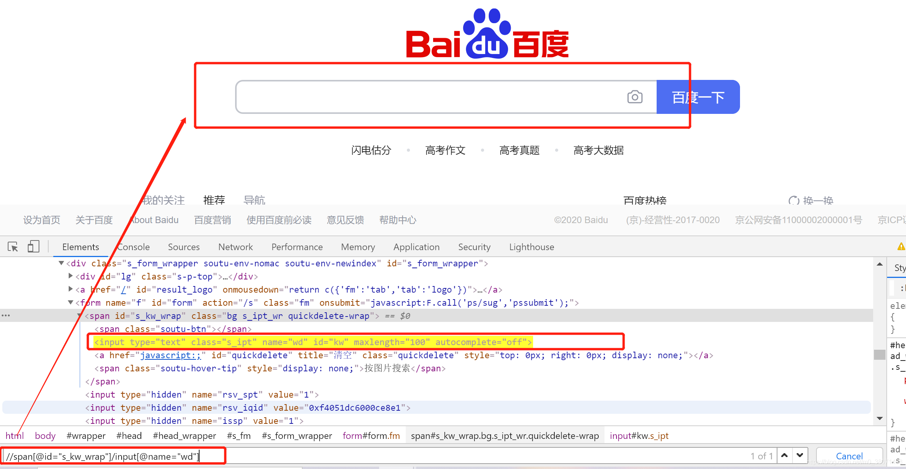Select the #s_fm breadcrumb
Viewport: 906px width, 469px height.
coord(239,435)
